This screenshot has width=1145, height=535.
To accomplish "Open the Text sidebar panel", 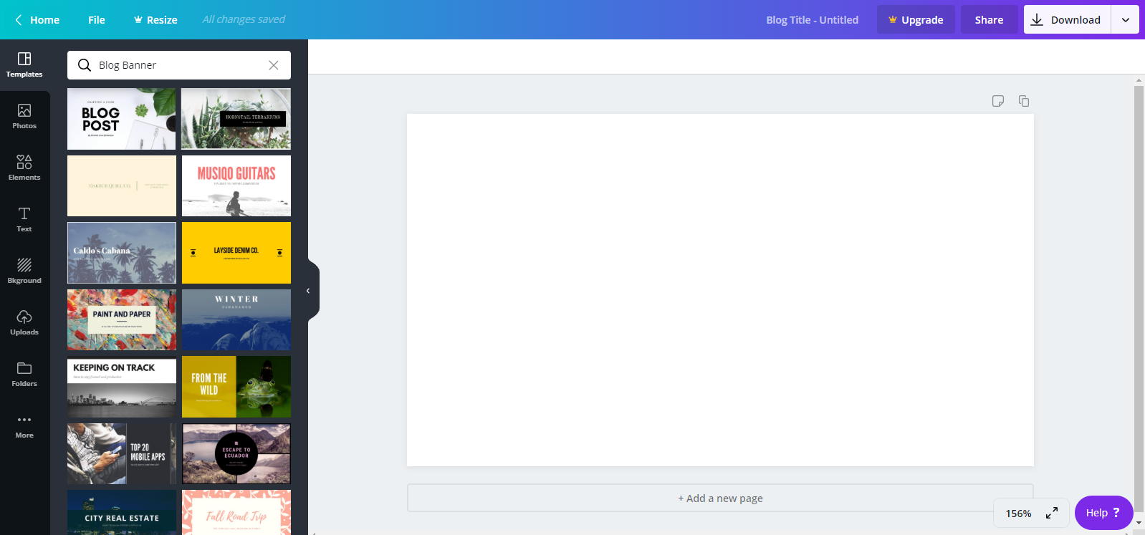I will pyautogui.click(x=24, y=220).
